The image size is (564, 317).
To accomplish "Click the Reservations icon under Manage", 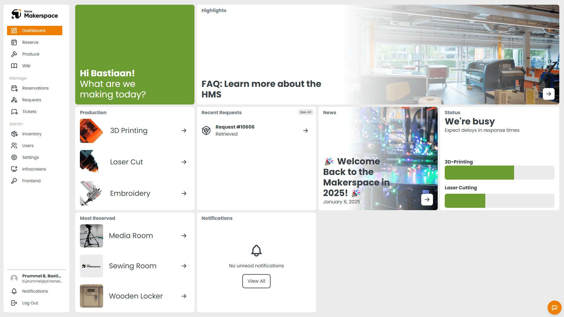I will pyautogui.click(x=15, y=88).
